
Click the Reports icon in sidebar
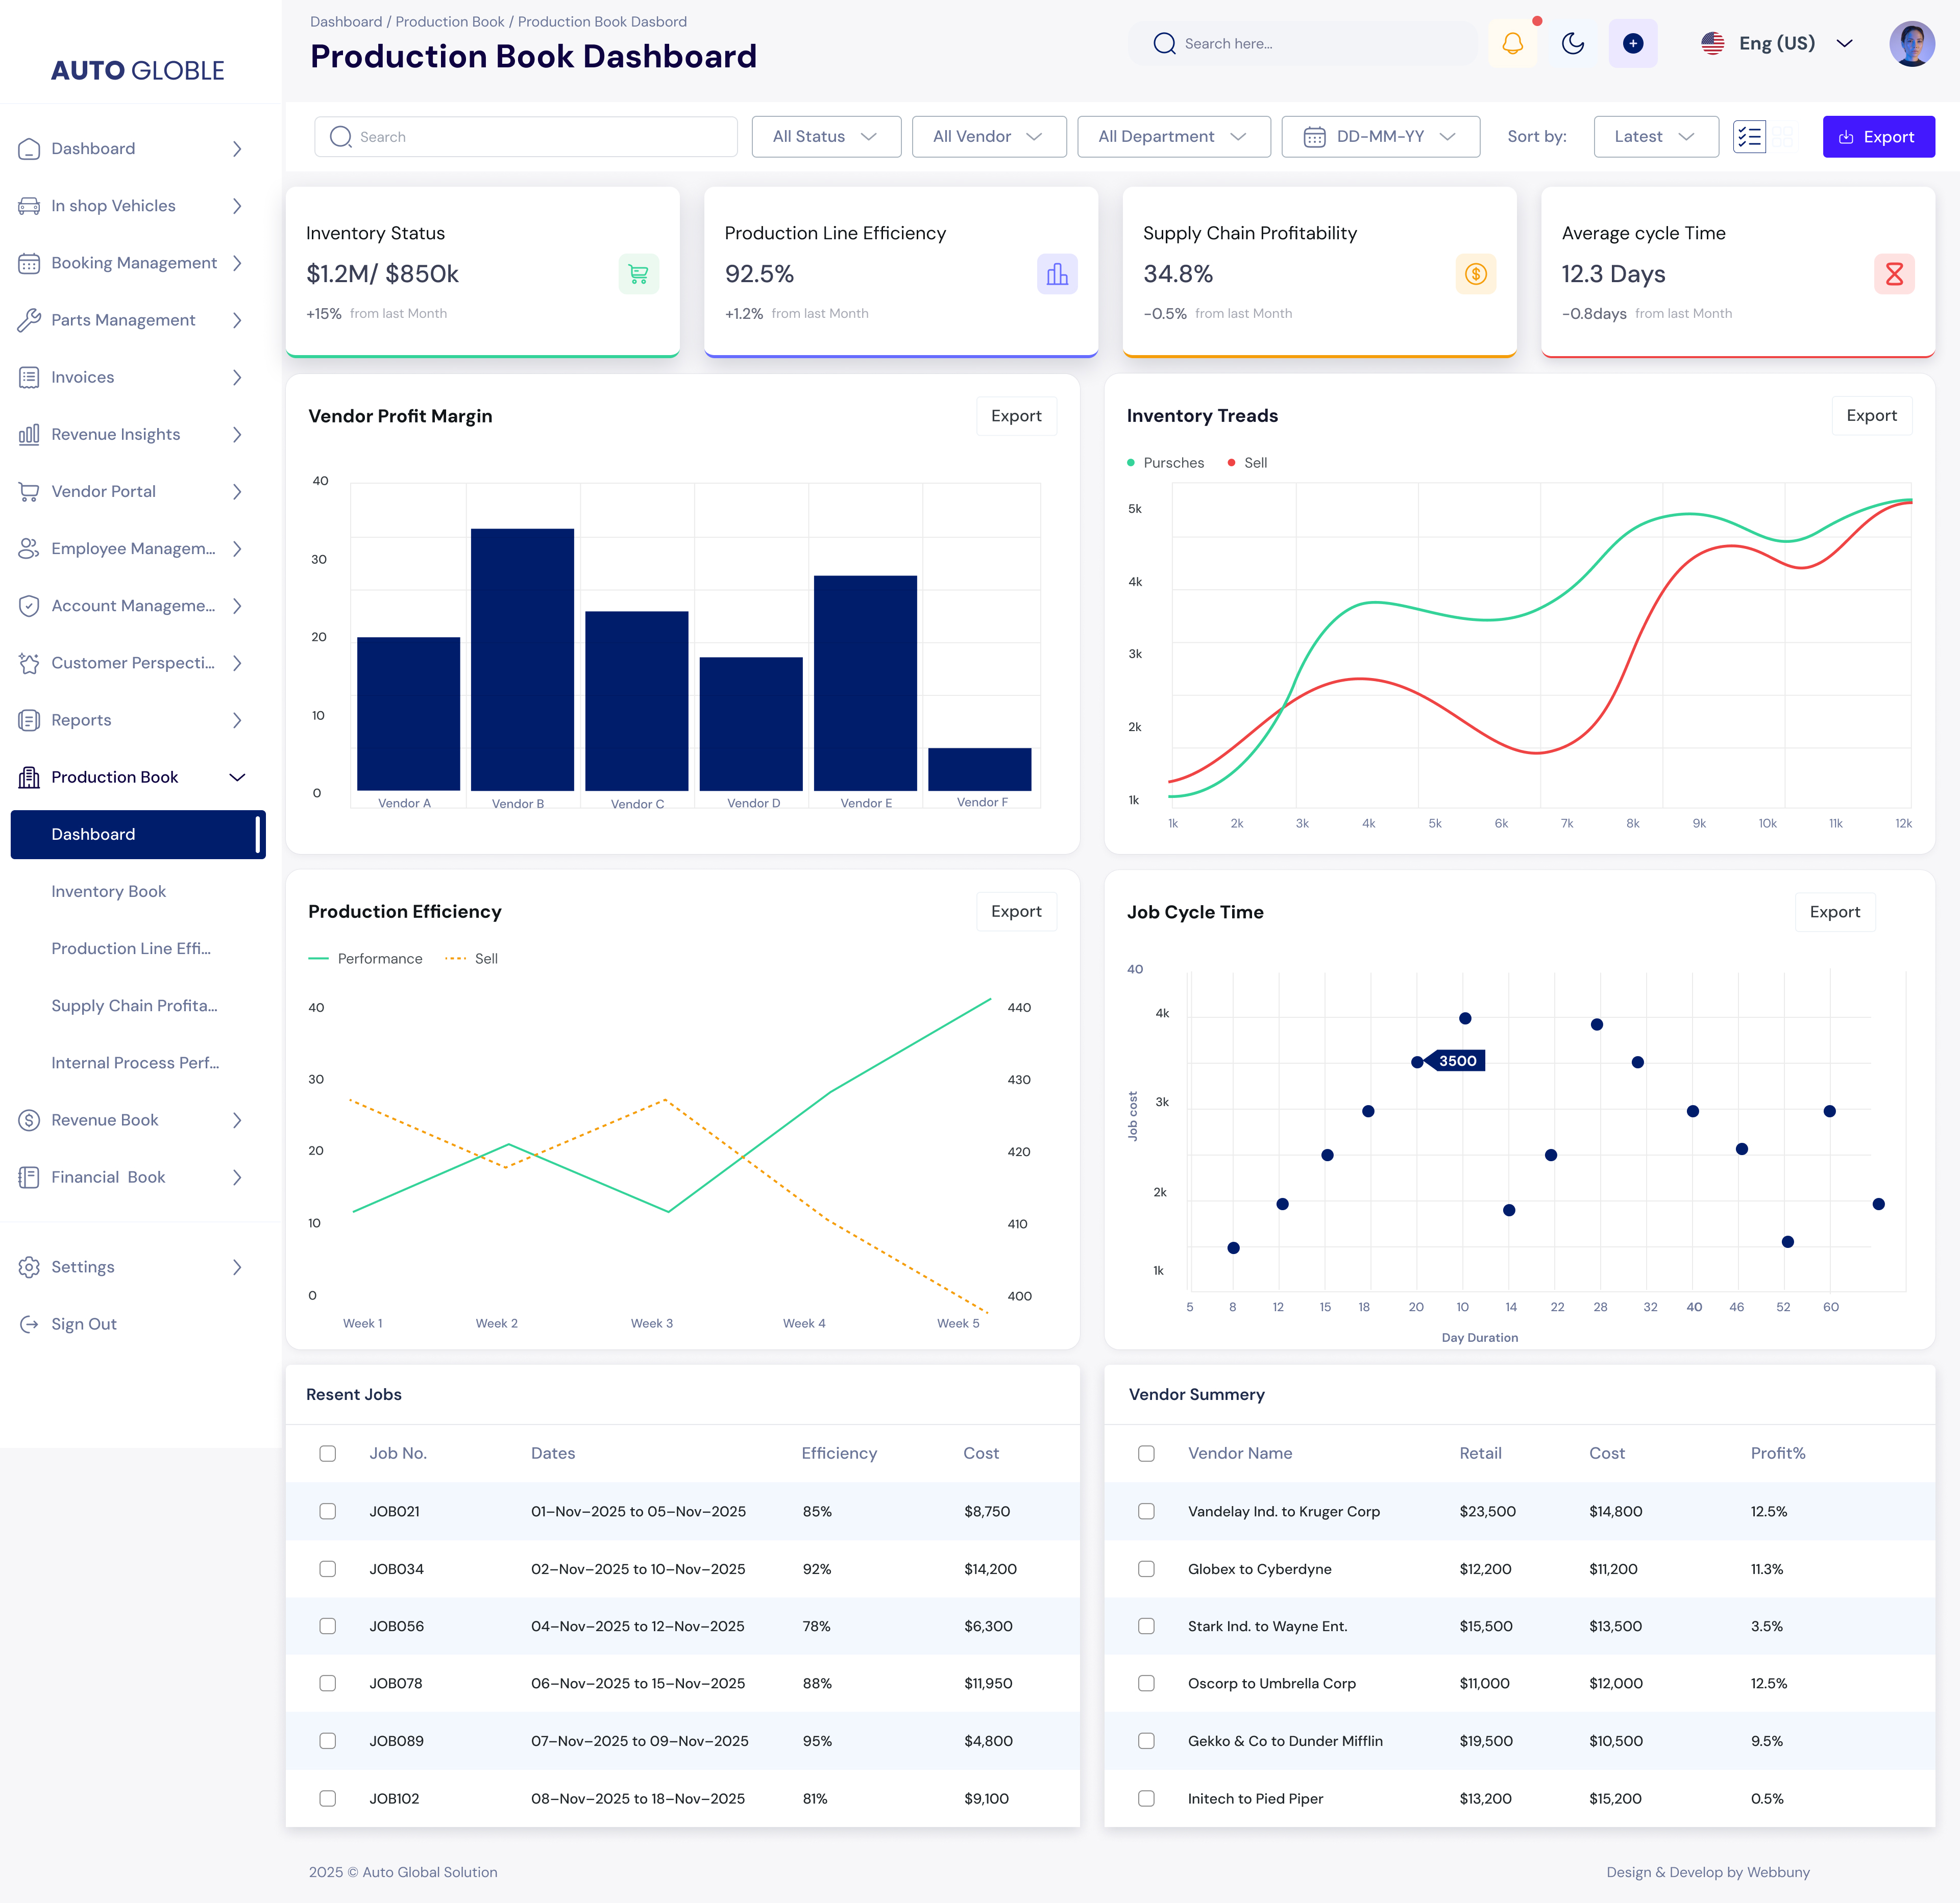[x=29, y=720]
